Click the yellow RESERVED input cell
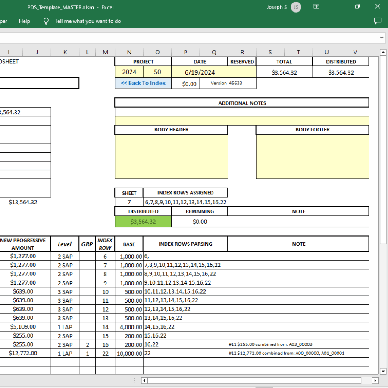 pyautogui.click(x=242, y=72)
